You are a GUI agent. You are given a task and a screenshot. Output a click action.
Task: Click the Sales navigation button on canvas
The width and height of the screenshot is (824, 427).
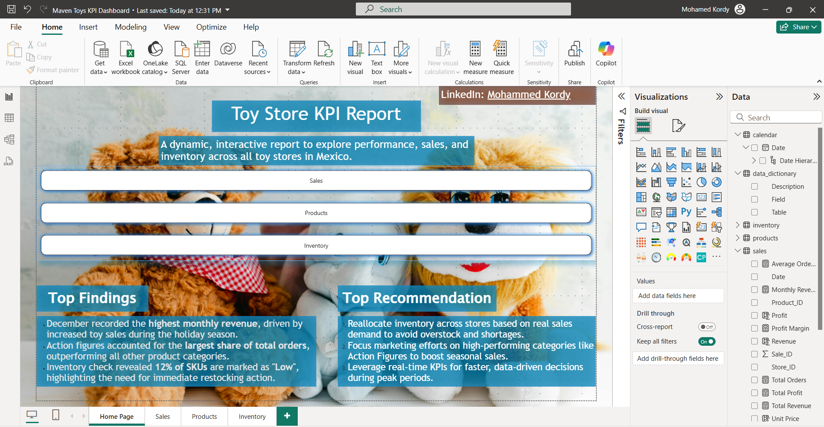point(316,181)
